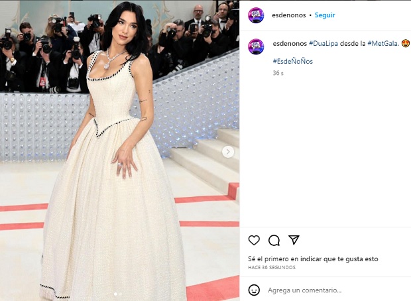Like the post with the heart icon
Image resolution: width=411 pixels, height=301 pixels.
(254, 240)
